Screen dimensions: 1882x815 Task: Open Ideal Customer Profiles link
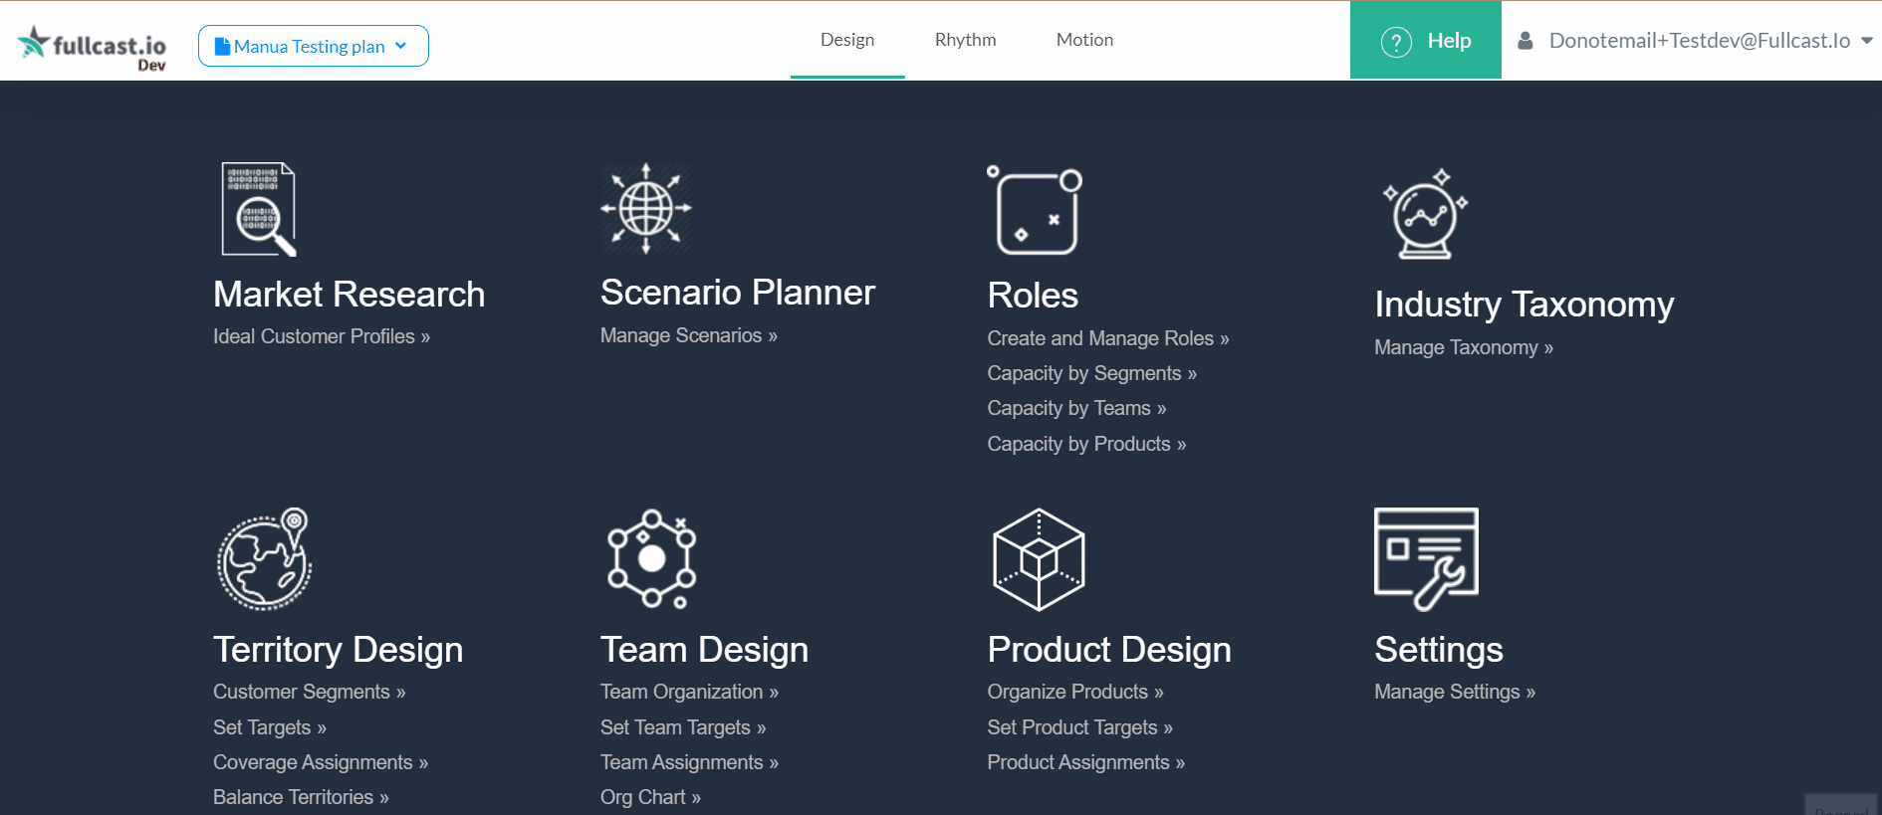click(x=322, y=336)
